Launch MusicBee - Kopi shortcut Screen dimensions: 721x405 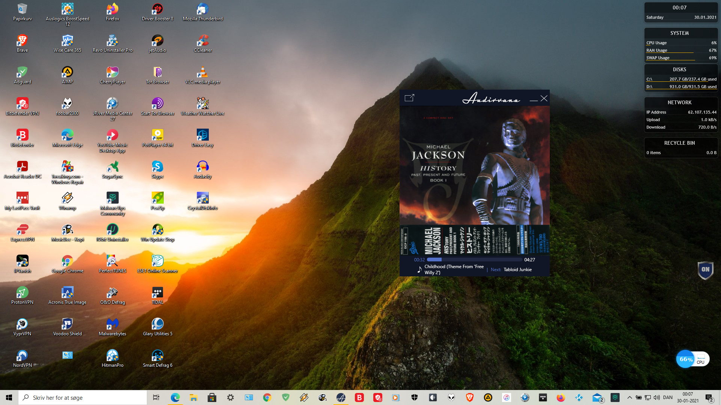coord(67,229)
